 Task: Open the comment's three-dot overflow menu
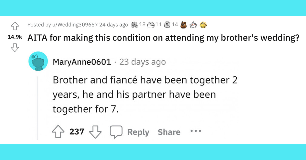pos(196,131)
